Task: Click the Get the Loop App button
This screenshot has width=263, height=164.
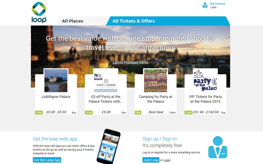Action: [x=47, y=160]
